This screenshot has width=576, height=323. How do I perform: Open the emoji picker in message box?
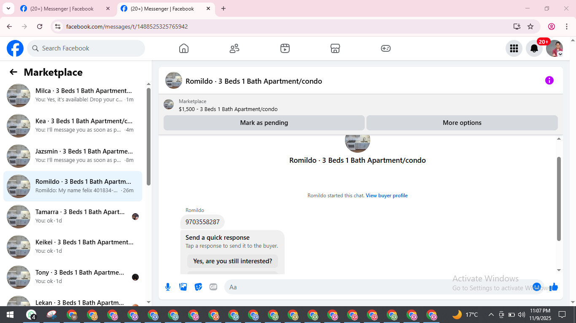point(537,287)
